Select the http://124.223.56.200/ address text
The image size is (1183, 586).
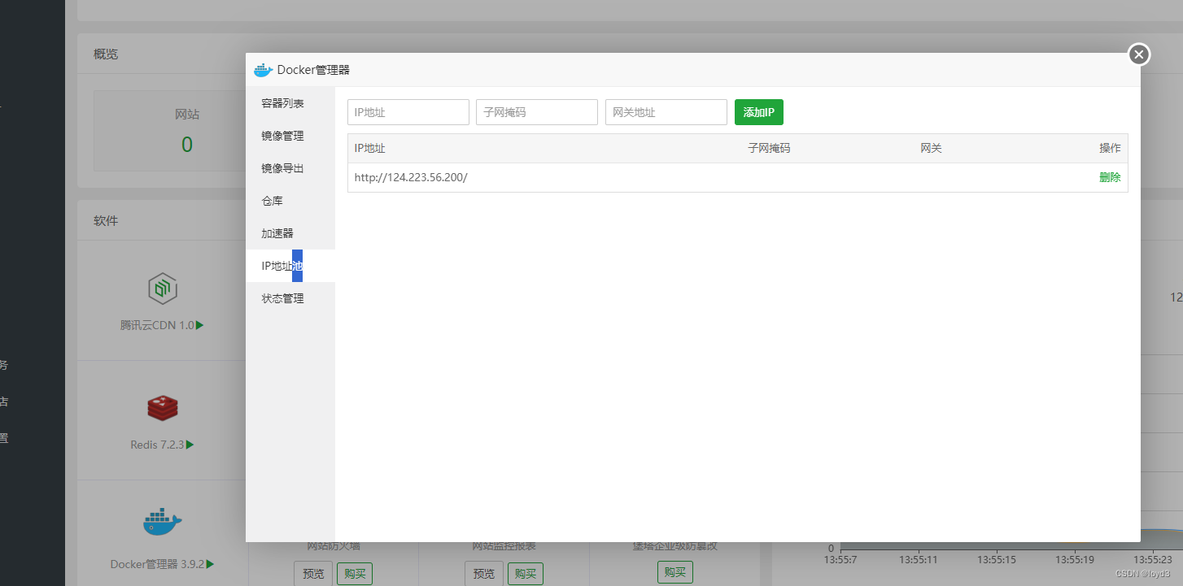(x=411, y=177)
